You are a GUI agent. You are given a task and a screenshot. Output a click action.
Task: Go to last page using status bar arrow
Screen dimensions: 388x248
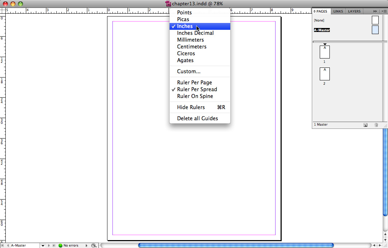(54, 245)
